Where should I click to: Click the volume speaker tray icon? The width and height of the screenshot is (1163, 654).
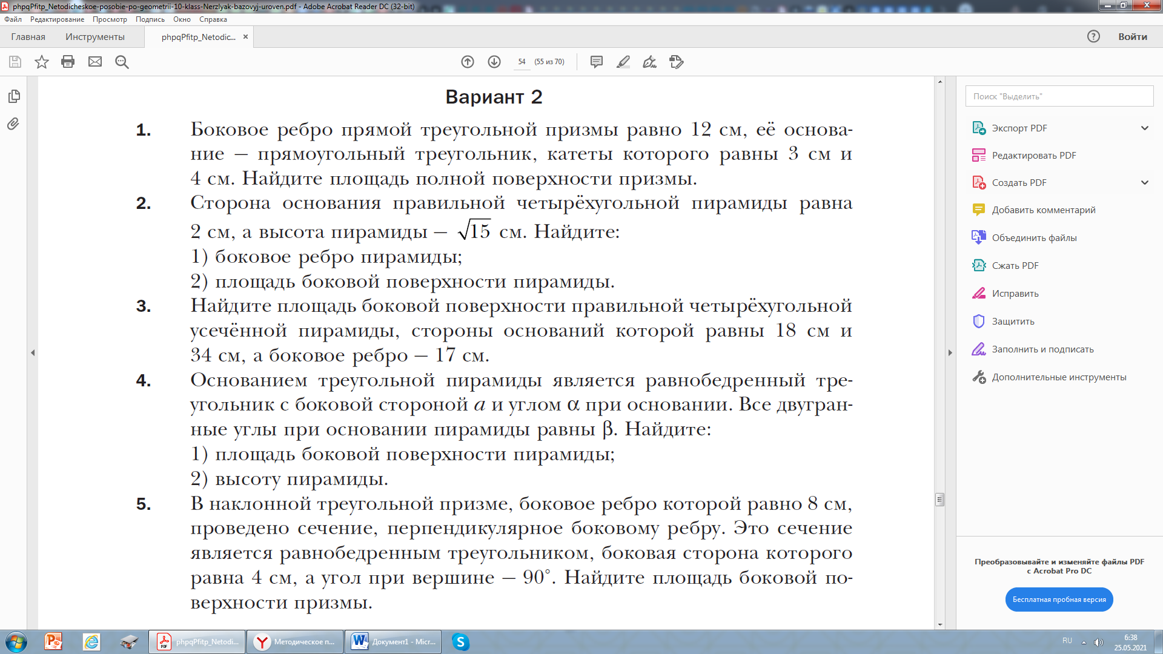click(x=1098, y=642)
